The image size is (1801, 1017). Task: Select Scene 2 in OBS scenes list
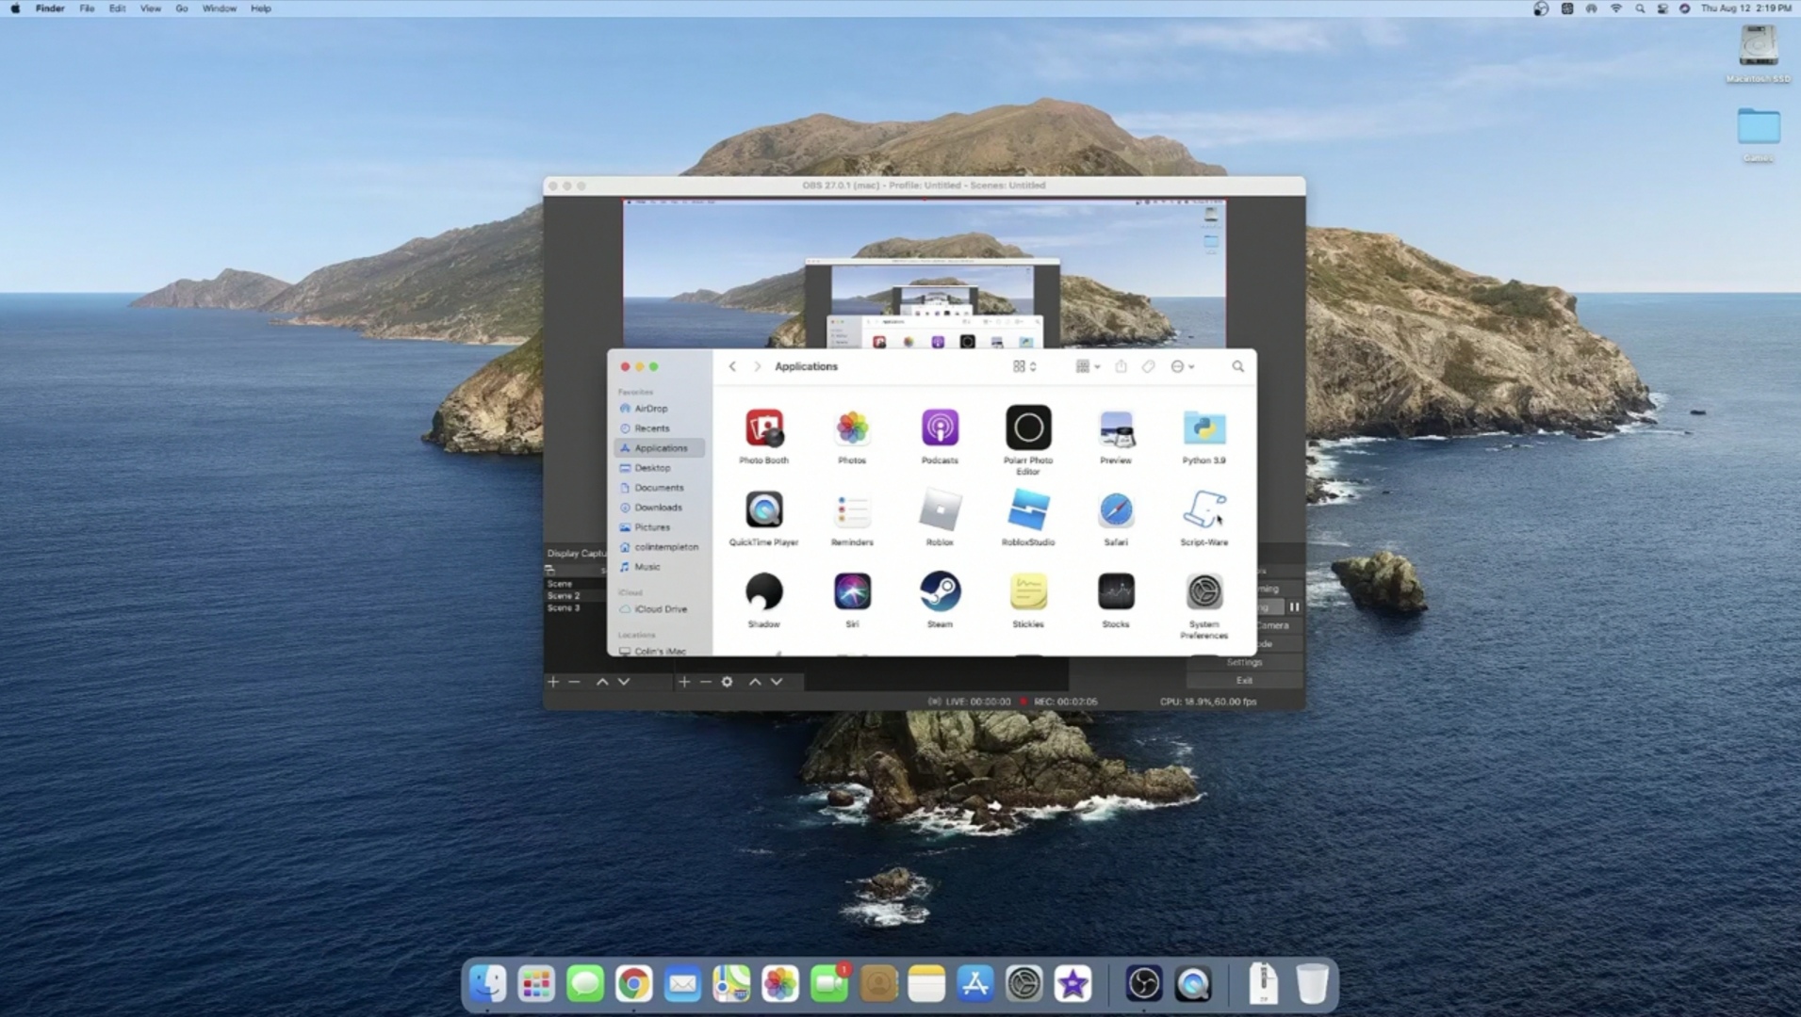point(564,596)
